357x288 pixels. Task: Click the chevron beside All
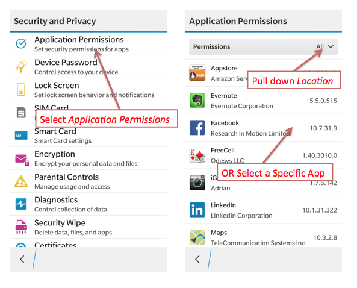click(331, 47)
